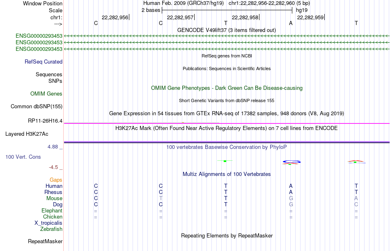
Task: Click the GTEx Gene Expression track title
Action: coord(227,113)
